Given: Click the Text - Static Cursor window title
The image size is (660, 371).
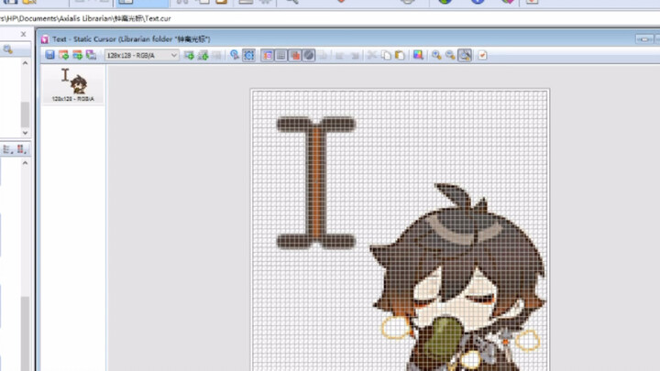Looking at the screenshot, I should [x=131, y=39].
